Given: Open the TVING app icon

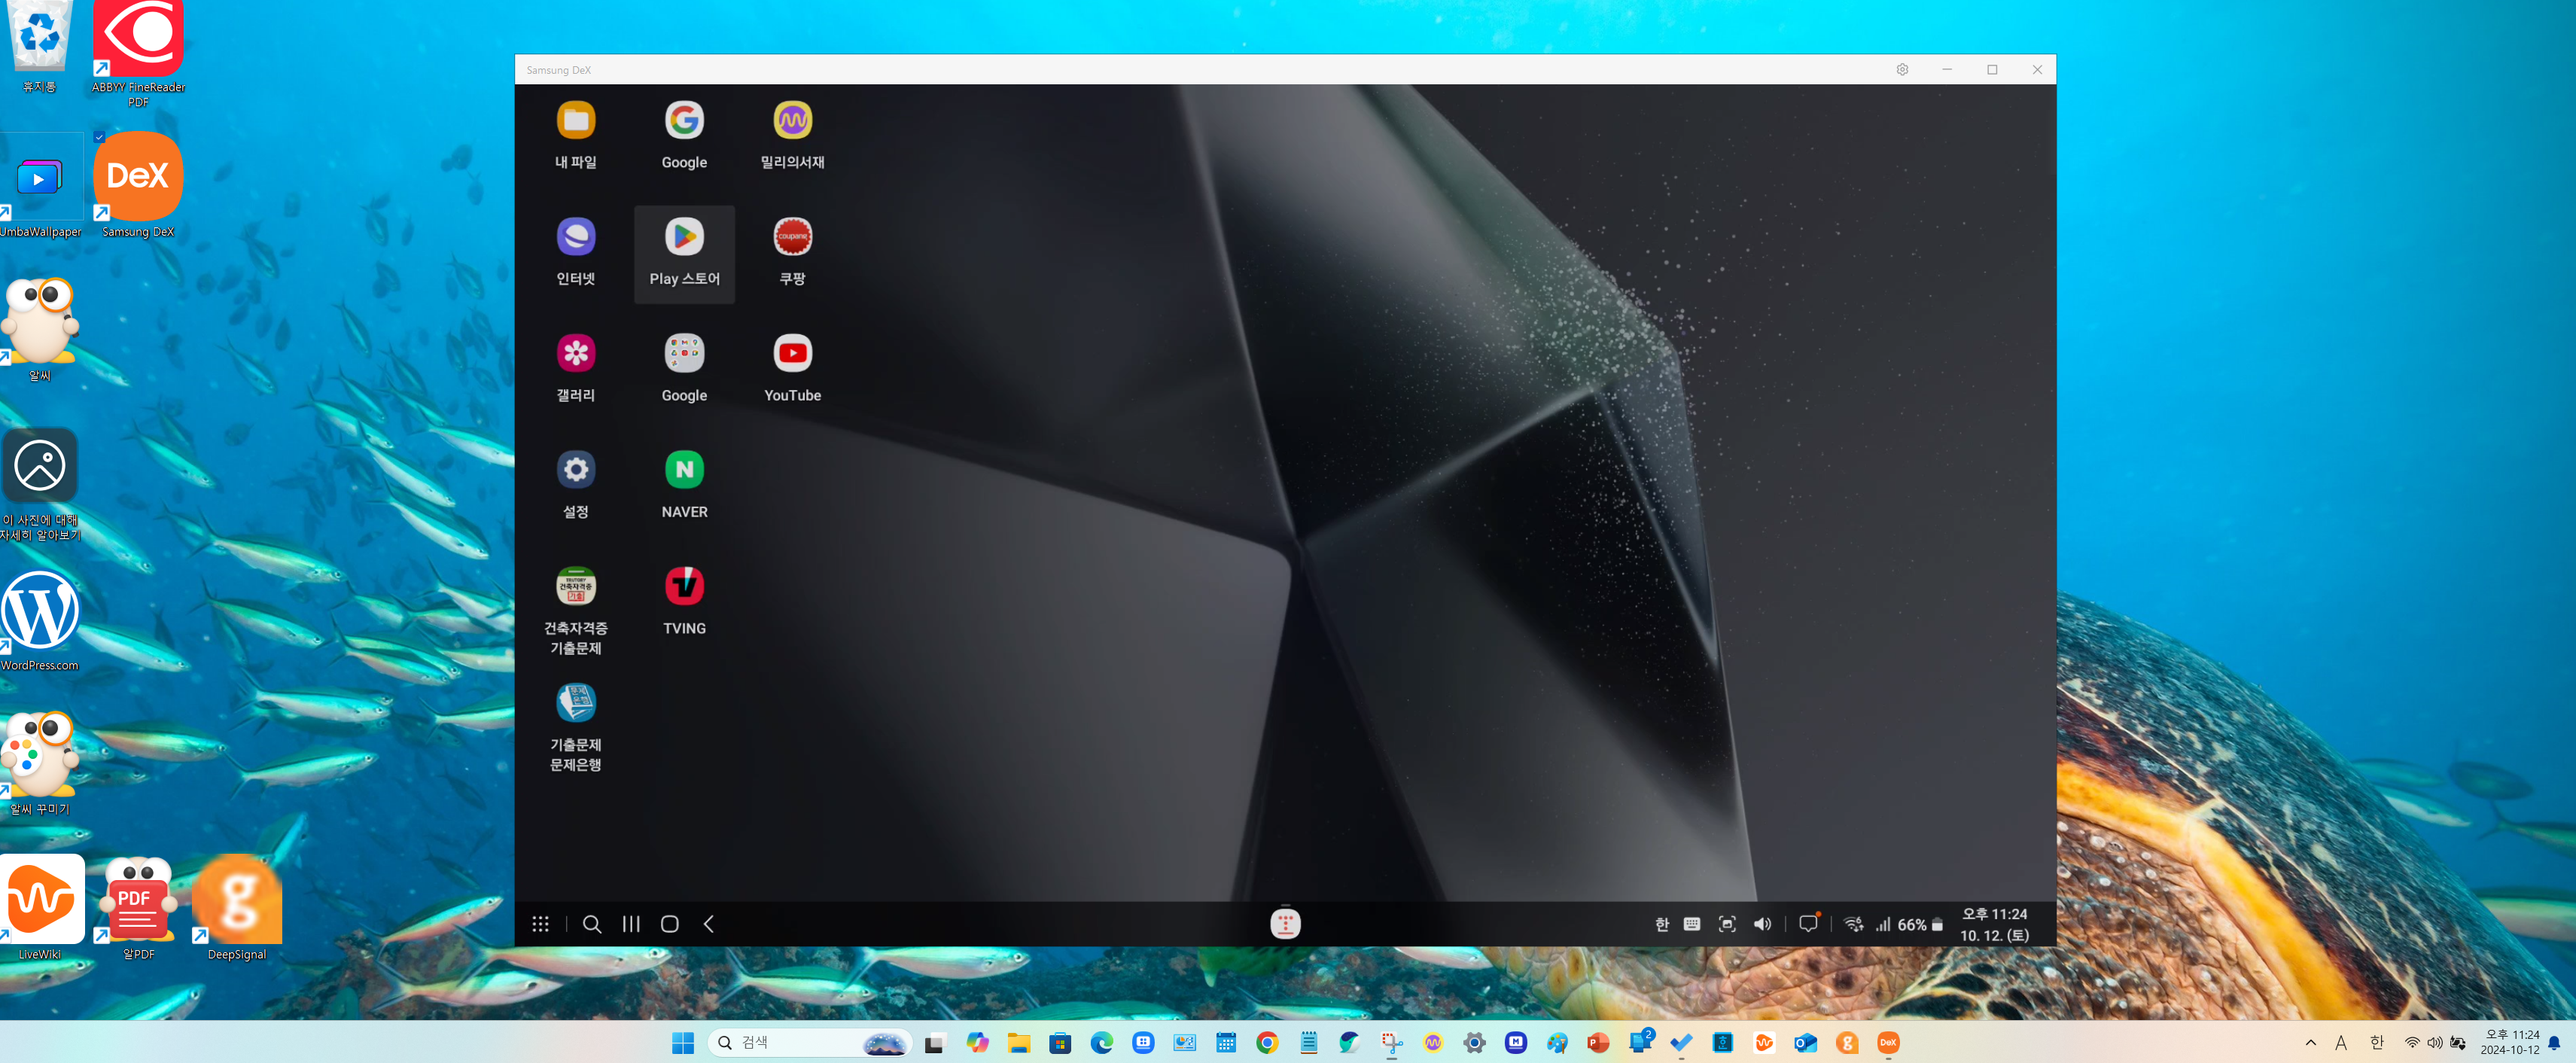Looking at the screenshot, I should pyautogui.click(x=684, y=587).
